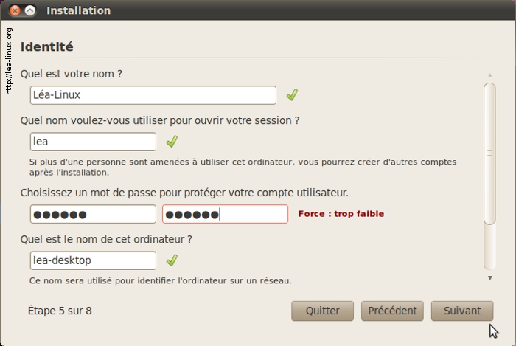Go back with the Précédent button
This screenshot has width=516, height=346.
pos(392,311)
